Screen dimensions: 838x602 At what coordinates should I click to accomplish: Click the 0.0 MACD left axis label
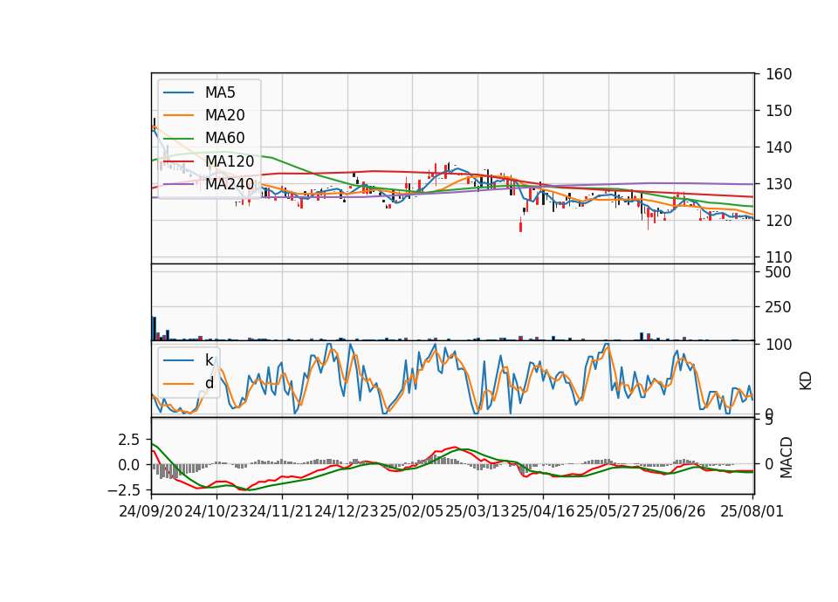(x=129, y=465)
